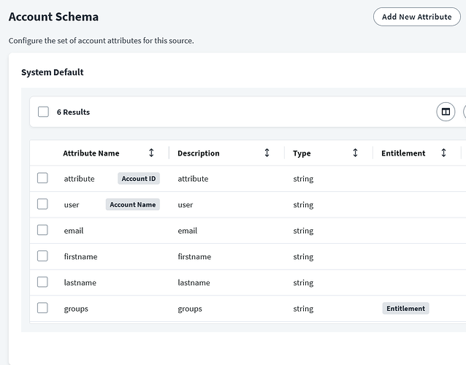Tick the firstname row checkbox
This screenshot has height=365, width=466.
tap(42, 256)
